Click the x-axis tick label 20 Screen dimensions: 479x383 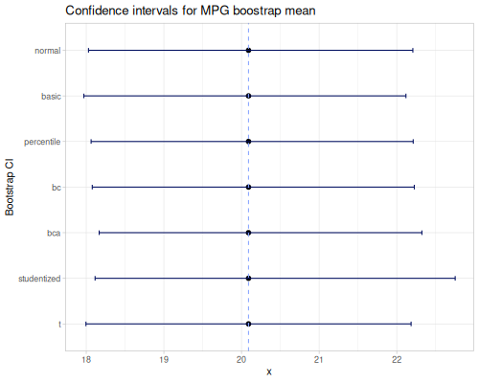241,360
